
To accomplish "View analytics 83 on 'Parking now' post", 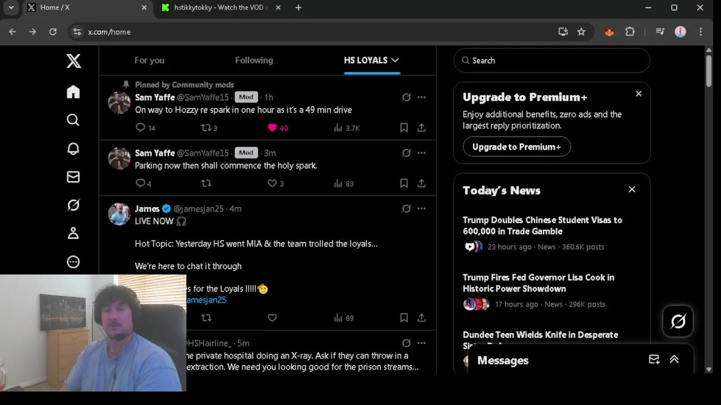I will click(x=344, y=183).
